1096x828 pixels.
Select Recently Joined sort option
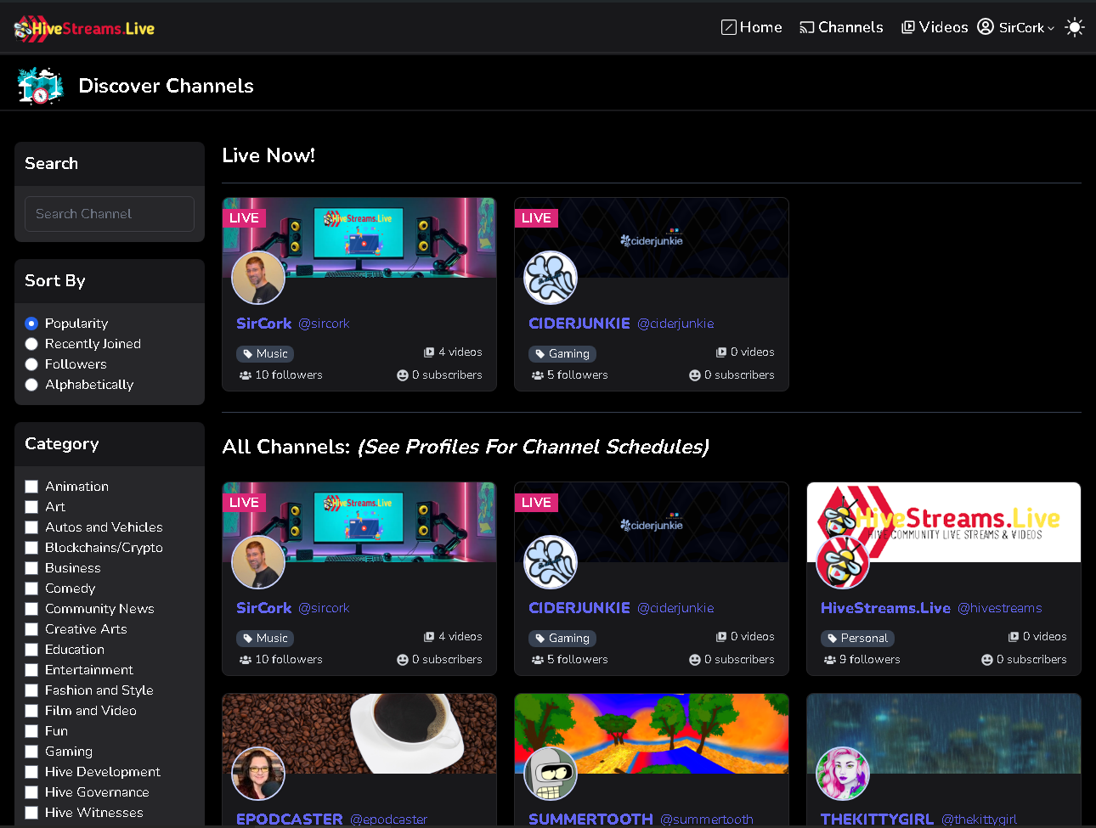(31, 344)
